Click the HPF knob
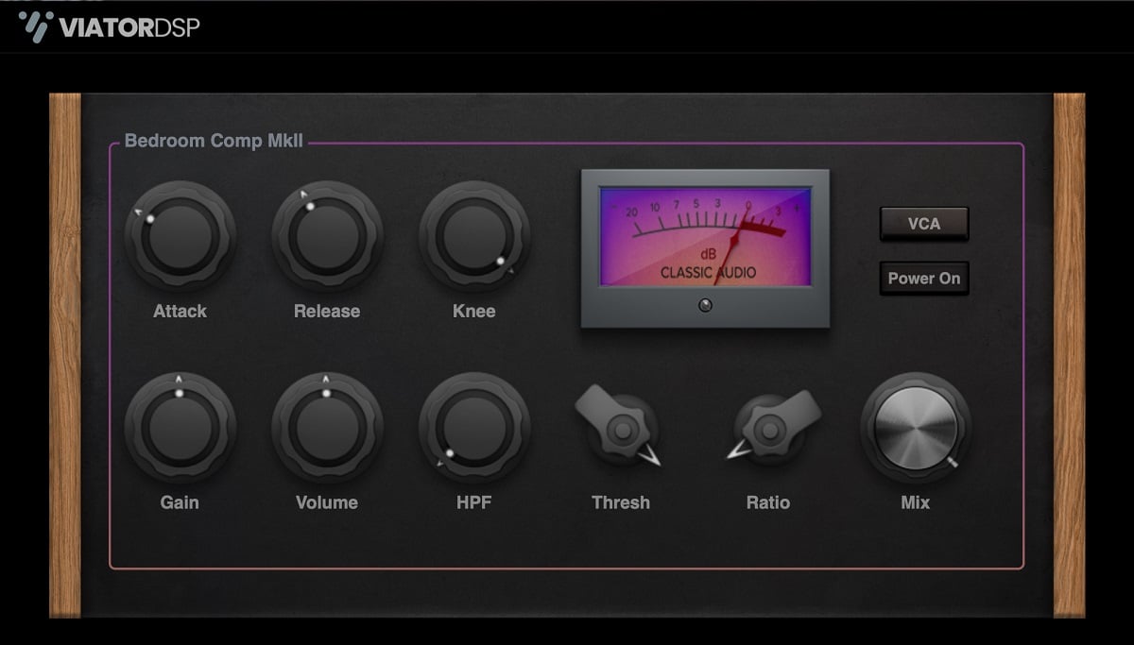Screen dimensions: 1134x645 [474, 428]
